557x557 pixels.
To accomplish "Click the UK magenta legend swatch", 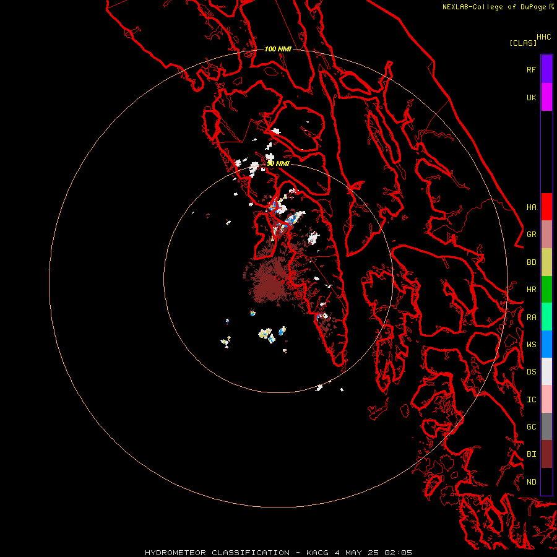I will 546,97.
